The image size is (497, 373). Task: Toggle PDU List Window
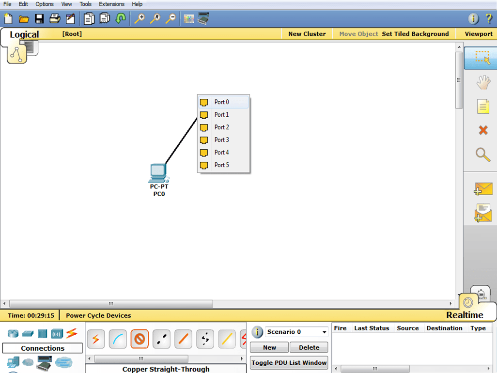[289, 363]
